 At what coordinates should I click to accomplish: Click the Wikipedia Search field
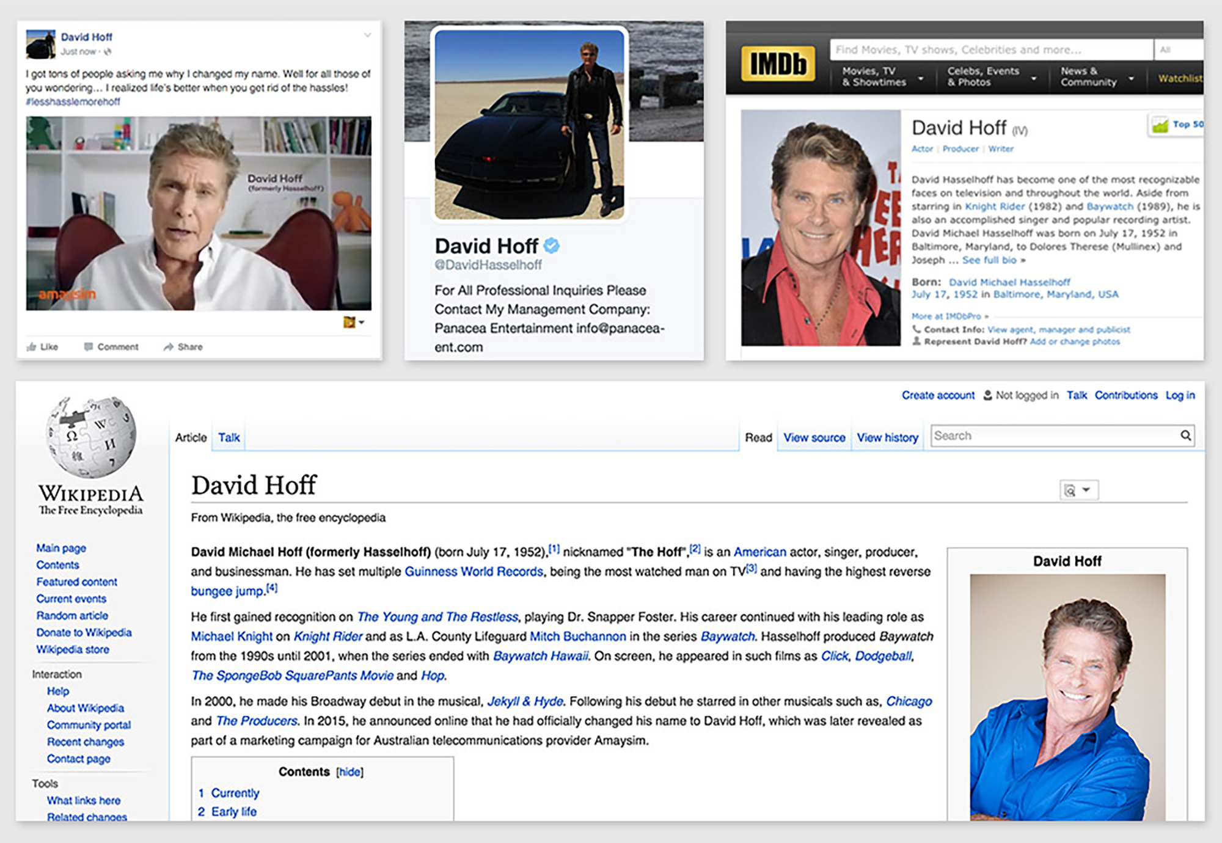click(1062, 436)
